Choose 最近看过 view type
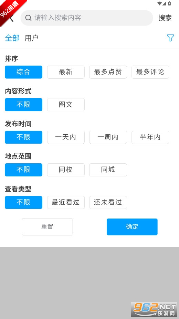 [66, 202]
